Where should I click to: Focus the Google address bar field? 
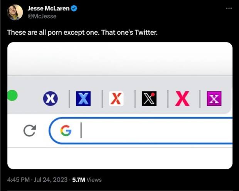154,131
